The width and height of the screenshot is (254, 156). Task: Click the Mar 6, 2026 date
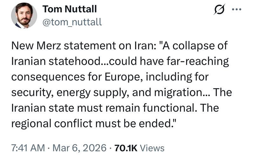click(x=79, y=148)
